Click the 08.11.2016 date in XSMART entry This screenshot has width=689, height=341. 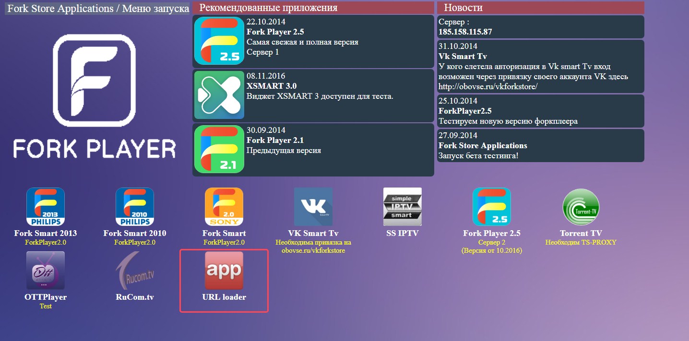[266, 76]
